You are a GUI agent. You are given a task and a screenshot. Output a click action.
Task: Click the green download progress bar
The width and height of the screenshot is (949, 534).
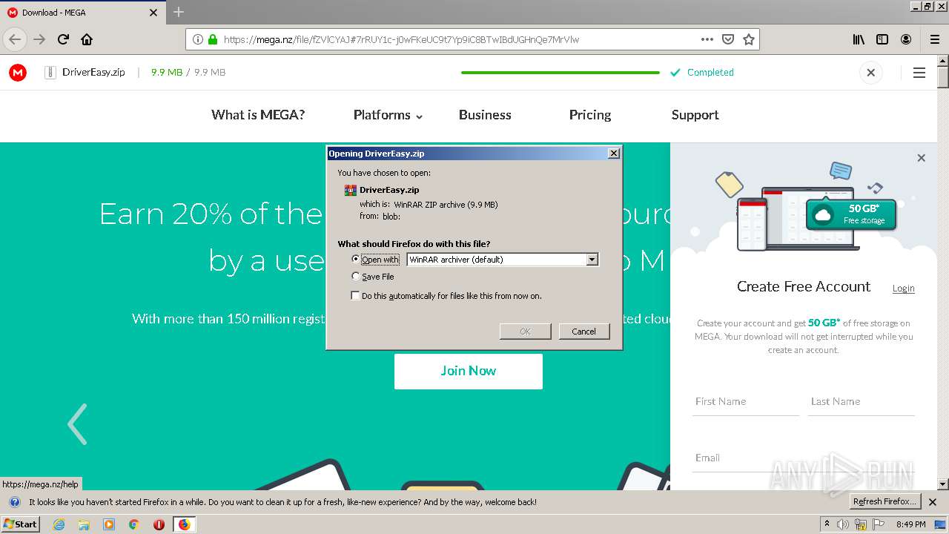[560, 73]
